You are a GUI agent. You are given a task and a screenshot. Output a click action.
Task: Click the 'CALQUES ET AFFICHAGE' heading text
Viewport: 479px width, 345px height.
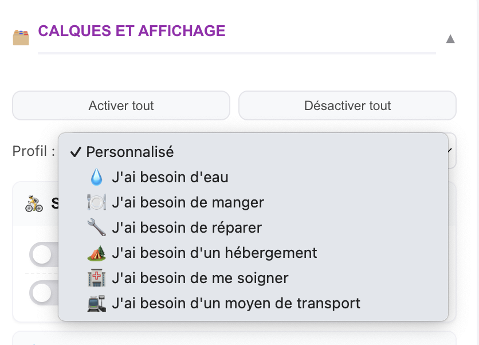(x=132, y=30)
